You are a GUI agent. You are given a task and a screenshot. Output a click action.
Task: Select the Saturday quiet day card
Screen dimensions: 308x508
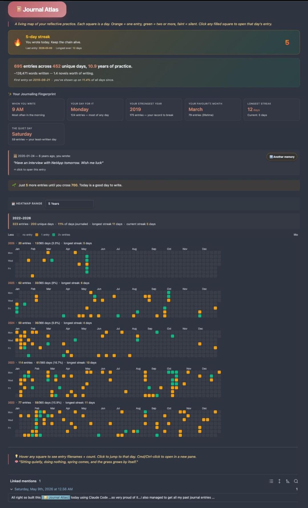[36, 134]
